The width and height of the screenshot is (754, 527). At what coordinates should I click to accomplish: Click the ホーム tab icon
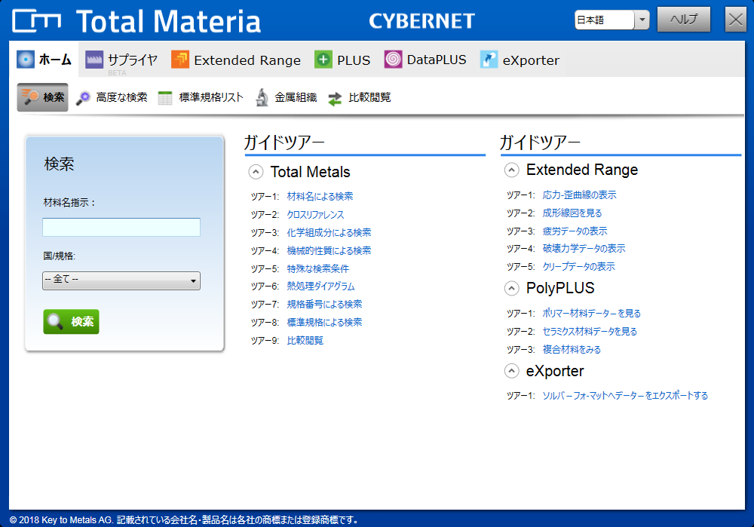click(x=26, y=60)
